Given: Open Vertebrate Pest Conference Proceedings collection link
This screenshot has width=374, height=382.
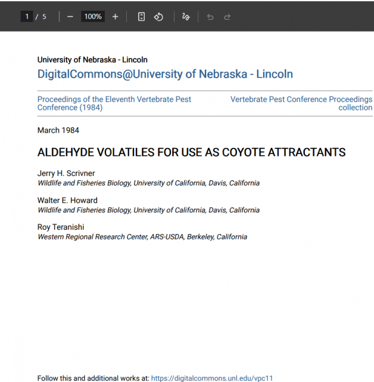Looking at the screenshot, I should click(x=301, y=103).
